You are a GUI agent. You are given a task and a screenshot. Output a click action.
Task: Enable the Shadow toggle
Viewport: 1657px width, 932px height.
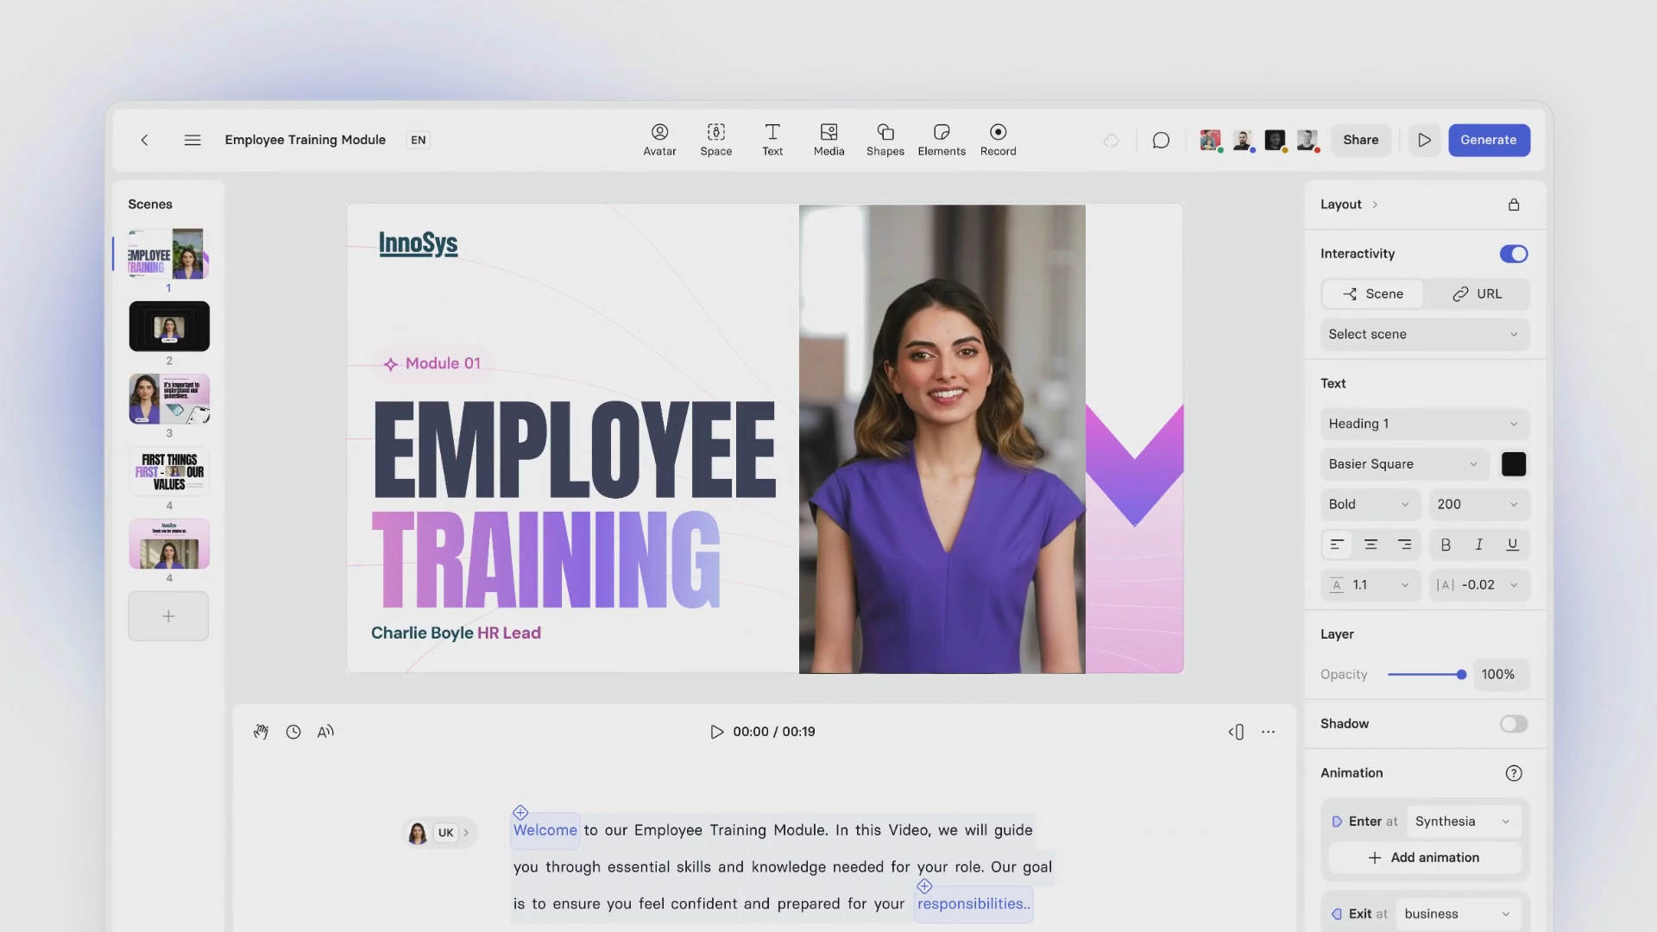tap(1514, 724)
